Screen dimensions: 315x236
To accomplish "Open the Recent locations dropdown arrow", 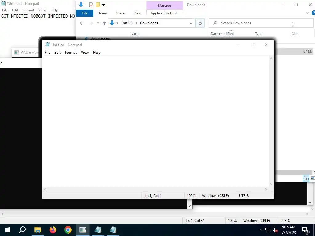I will [x=98, y=23].
